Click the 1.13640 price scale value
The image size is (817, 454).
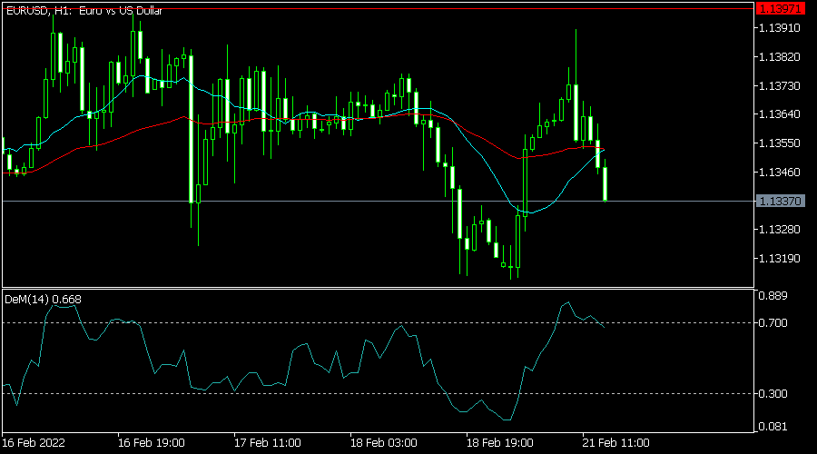click(780, 114)
